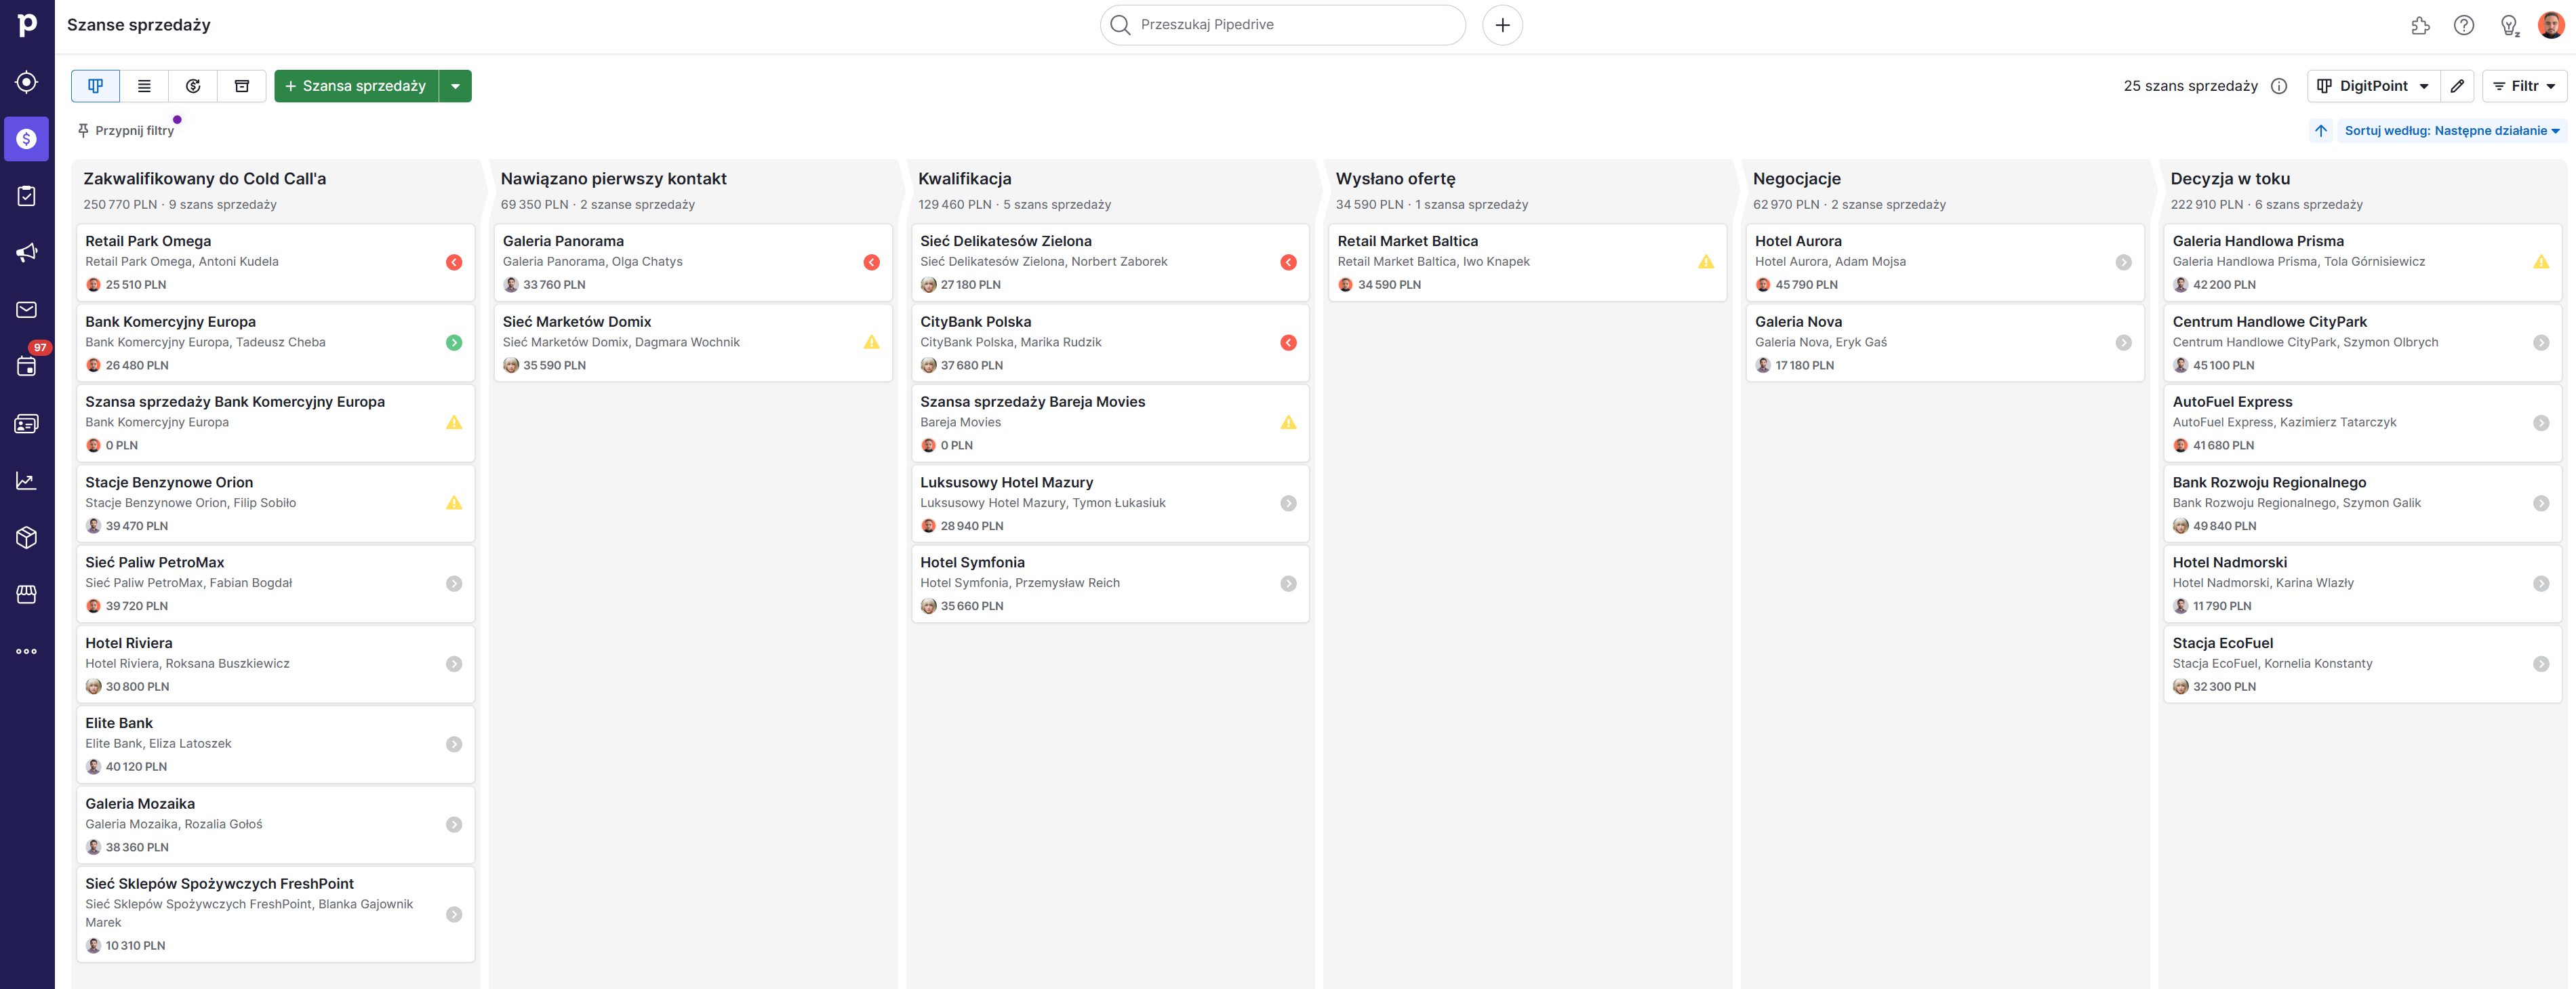
Task: Open the Campaigns megaphone sidebar icon
Action: point(27,253)
